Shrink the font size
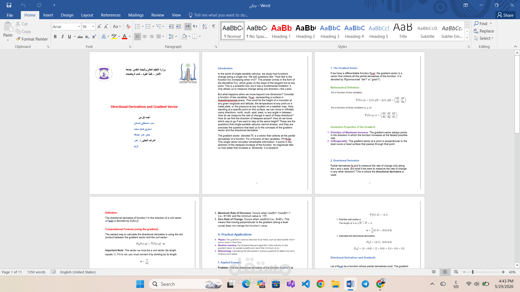Viewport: 520px width, 292px height. point(106,26)
